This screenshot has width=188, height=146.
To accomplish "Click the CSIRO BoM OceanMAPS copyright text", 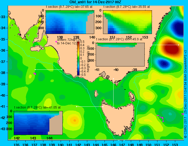I will (x=185, y=94).
